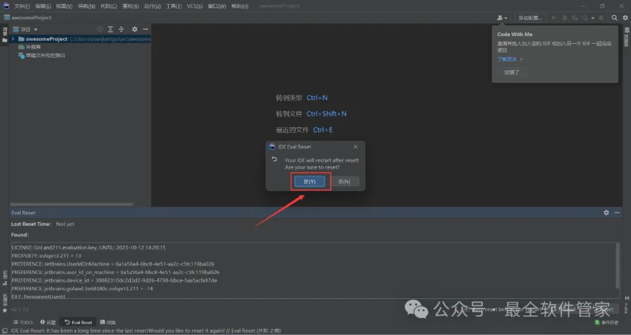This screenshot has height=335, width=631.
Task: Open the Structure (结构) side tool tab
Action: click(5, 278)
